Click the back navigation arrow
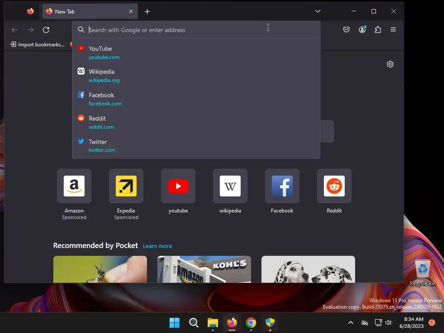444x333 pixels. [x=15, y=30]
